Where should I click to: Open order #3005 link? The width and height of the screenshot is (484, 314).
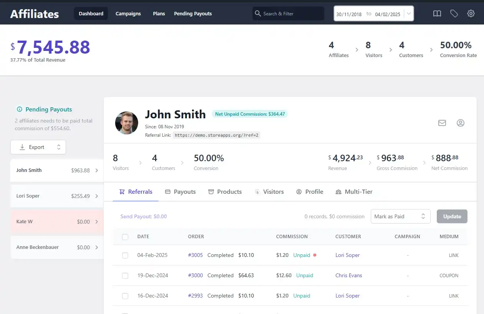point(195,255)
